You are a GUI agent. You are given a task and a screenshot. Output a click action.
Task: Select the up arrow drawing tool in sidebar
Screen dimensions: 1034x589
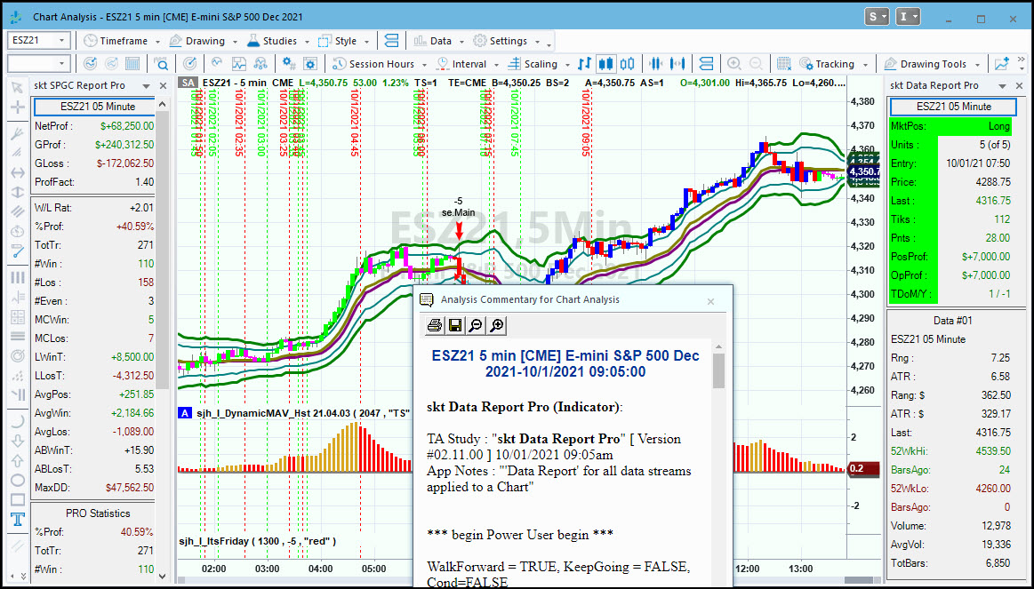[18, 460]
